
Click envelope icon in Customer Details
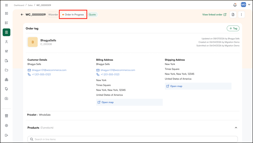click(x=29, y=70)
